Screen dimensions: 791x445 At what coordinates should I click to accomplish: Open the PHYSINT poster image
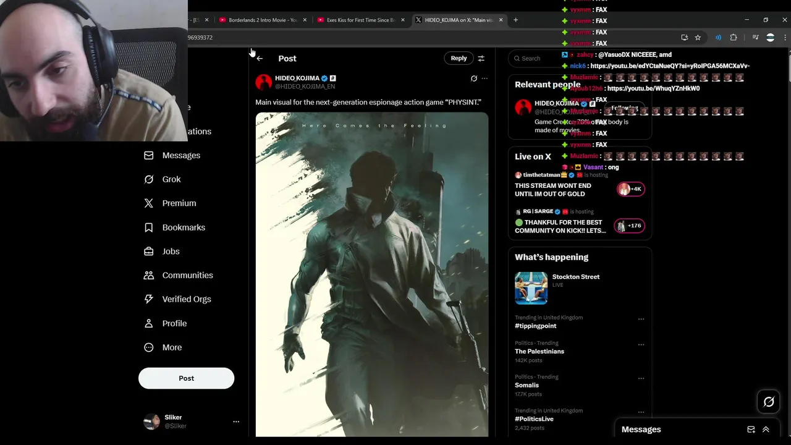372,274
